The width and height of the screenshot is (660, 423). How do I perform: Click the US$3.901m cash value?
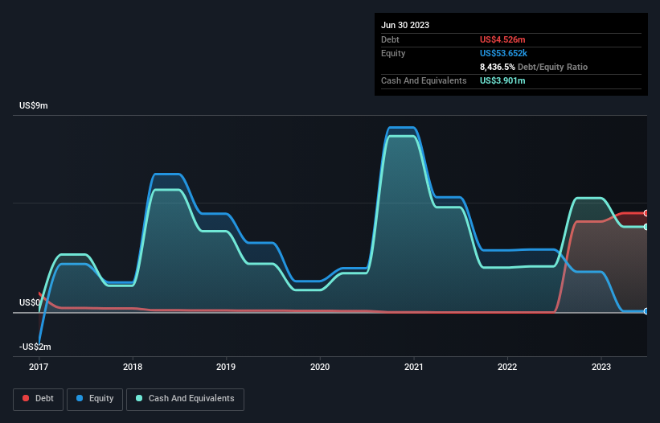(502, 80)
